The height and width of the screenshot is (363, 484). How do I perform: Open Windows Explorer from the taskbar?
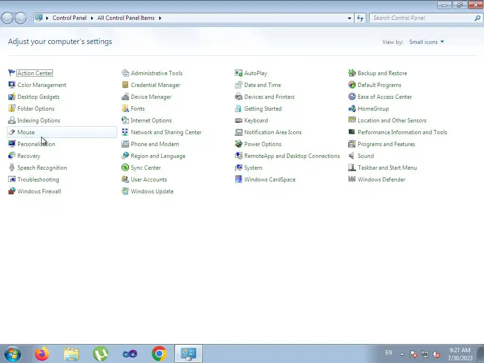pyautogui.click(x=71, y=354)
